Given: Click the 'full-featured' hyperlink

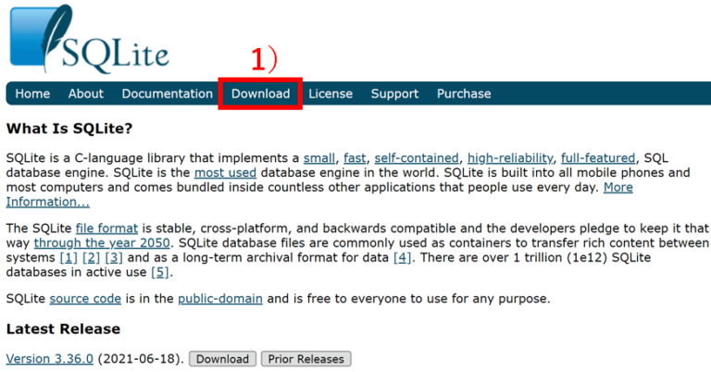Looking at the screenshot, I should click(x=598, y=158).
